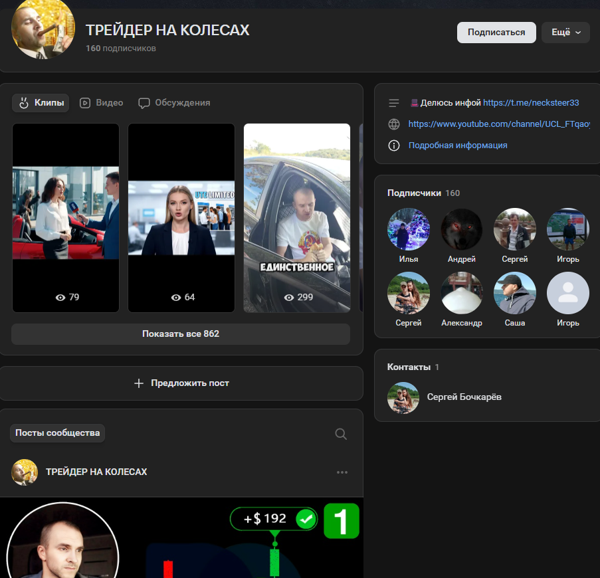Click the community avatar in the header
The height and width of the screenshot is (578, 600).
click(43, 31)
